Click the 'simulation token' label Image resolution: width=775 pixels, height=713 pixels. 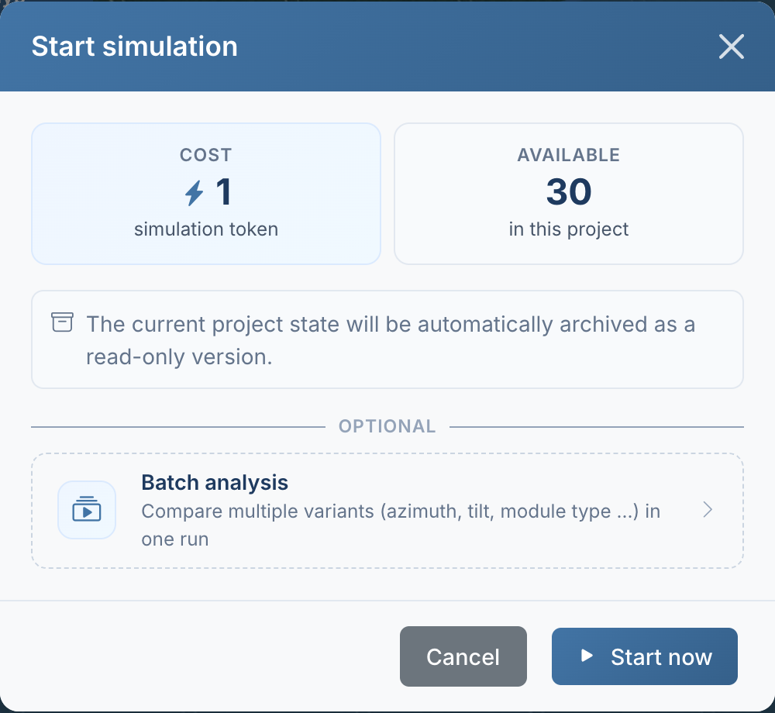tap(206, 229)
